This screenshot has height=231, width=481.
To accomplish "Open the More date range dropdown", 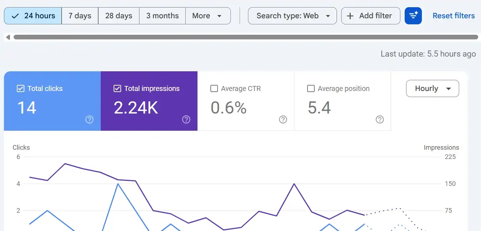I will click(208, 16).
